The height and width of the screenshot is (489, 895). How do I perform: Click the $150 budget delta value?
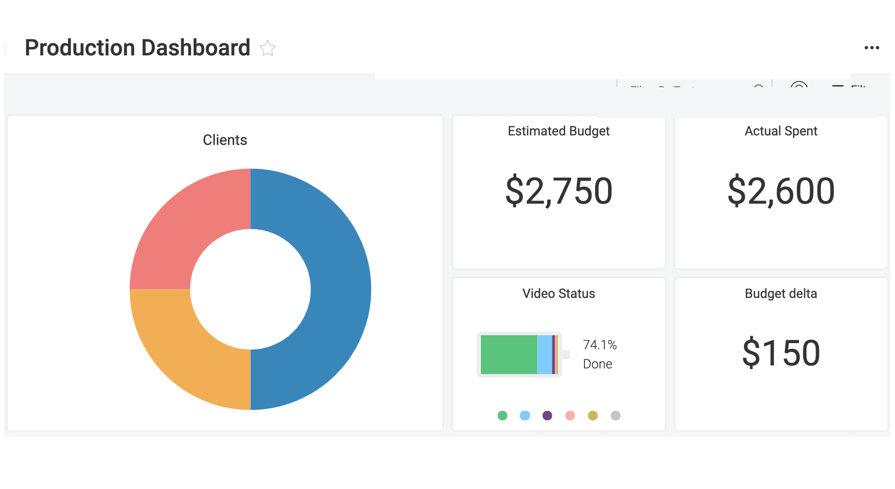click(x=781, y=352)
